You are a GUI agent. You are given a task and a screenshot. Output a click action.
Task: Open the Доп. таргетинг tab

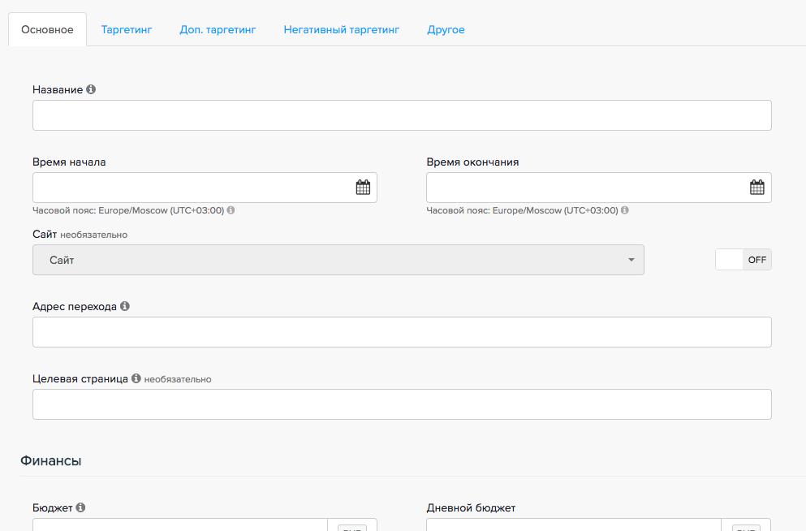(218, 30)
